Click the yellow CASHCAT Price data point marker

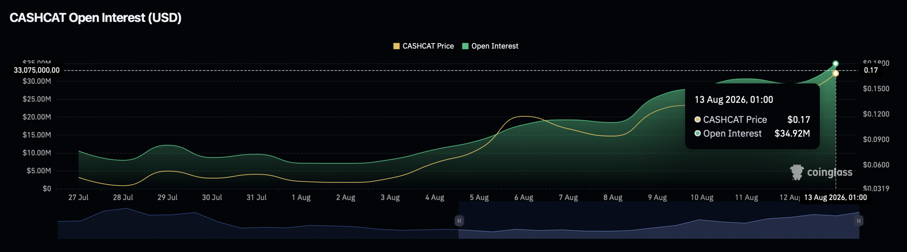point(835,73)
